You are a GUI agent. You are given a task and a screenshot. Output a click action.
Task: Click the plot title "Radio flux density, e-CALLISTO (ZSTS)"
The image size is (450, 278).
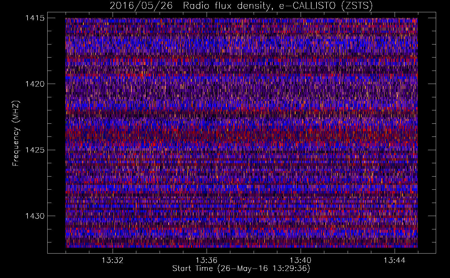point(278,6)
